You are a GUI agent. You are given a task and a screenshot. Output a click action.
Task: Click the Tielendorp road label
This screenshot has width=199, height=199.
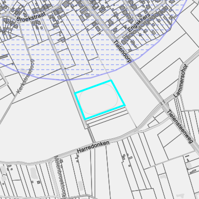(x=123, y=51)
